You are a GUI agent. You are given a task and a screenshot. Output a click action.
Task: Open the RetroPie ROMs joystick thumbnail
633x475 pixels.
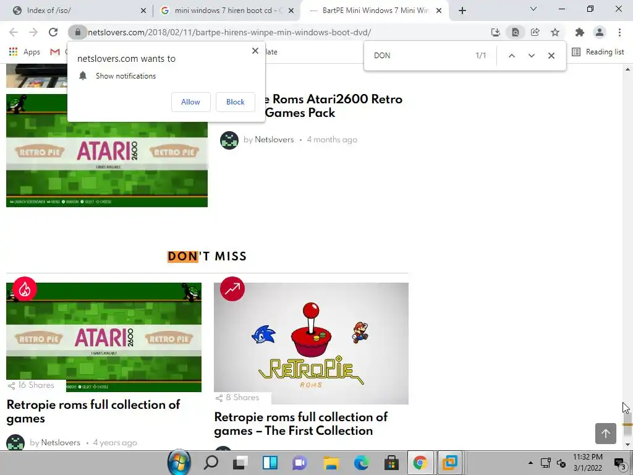[x=312, y=343]
